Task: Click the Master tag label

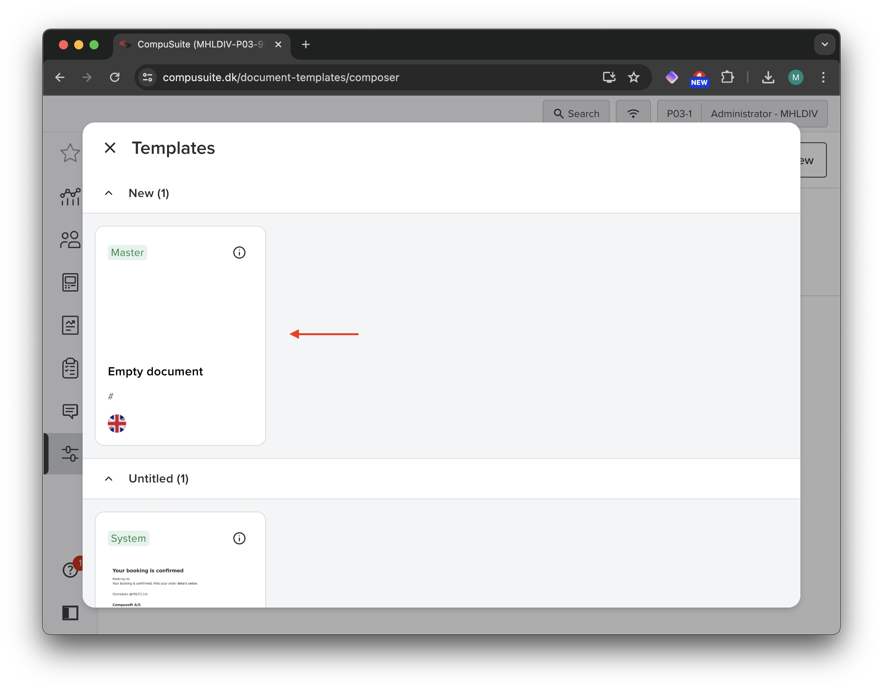Action: pos(127,253)
